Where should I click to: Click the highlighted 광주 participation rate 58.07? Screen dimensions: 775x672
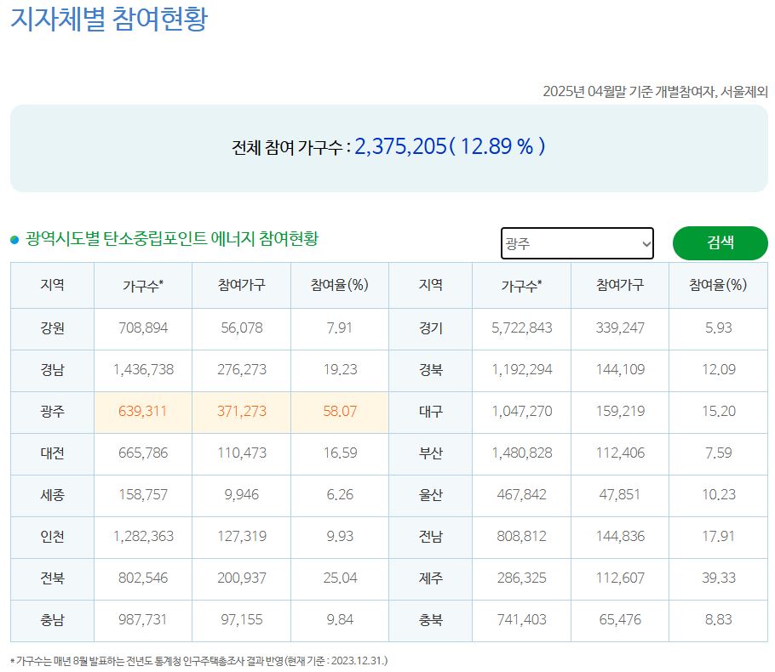[x=339, y=412]
